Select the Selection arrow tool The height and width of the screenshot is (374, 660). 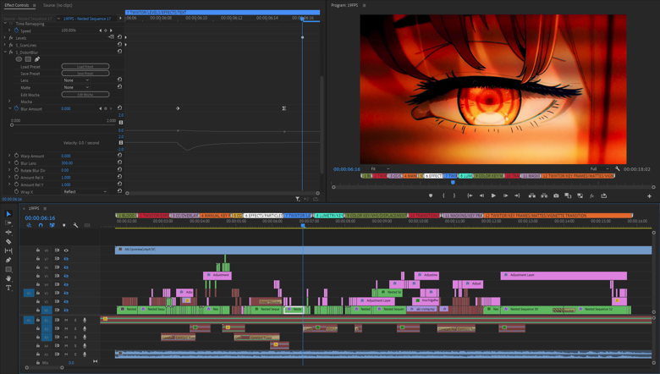pyautogui.click(x=8, y=214)
